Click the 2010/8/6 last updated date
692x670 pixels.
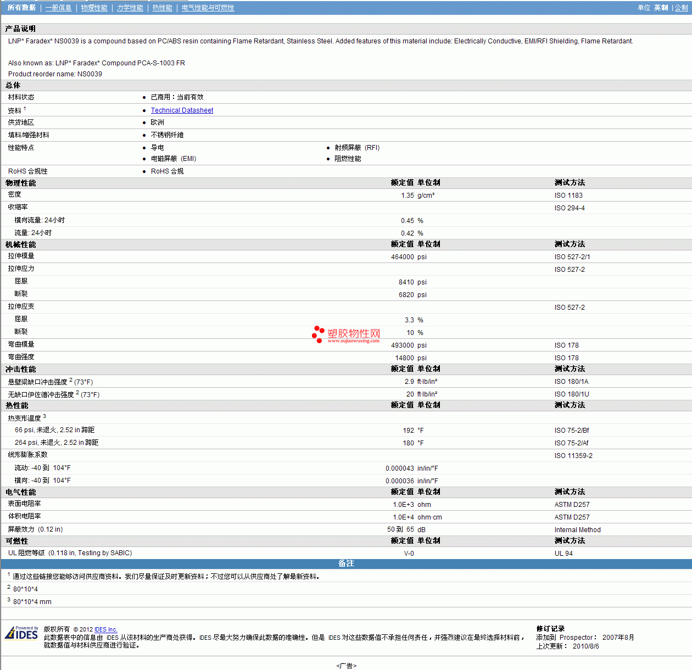tap(586, 646)
